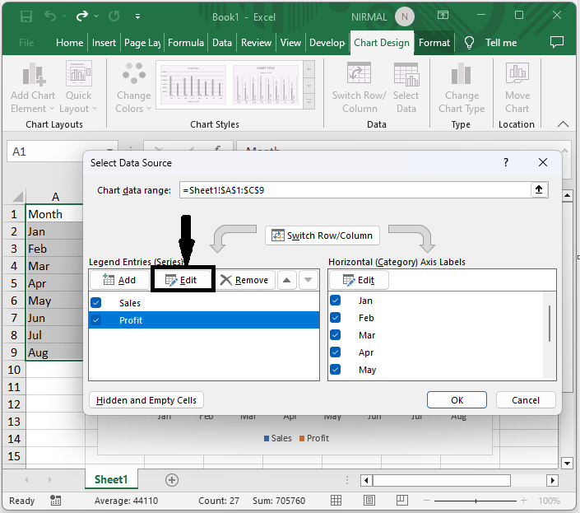The height and width of the screenshot is (513, 580).
Task: Move series up with the arrow button
Action: pyautogui.click(x=286, y=280)
